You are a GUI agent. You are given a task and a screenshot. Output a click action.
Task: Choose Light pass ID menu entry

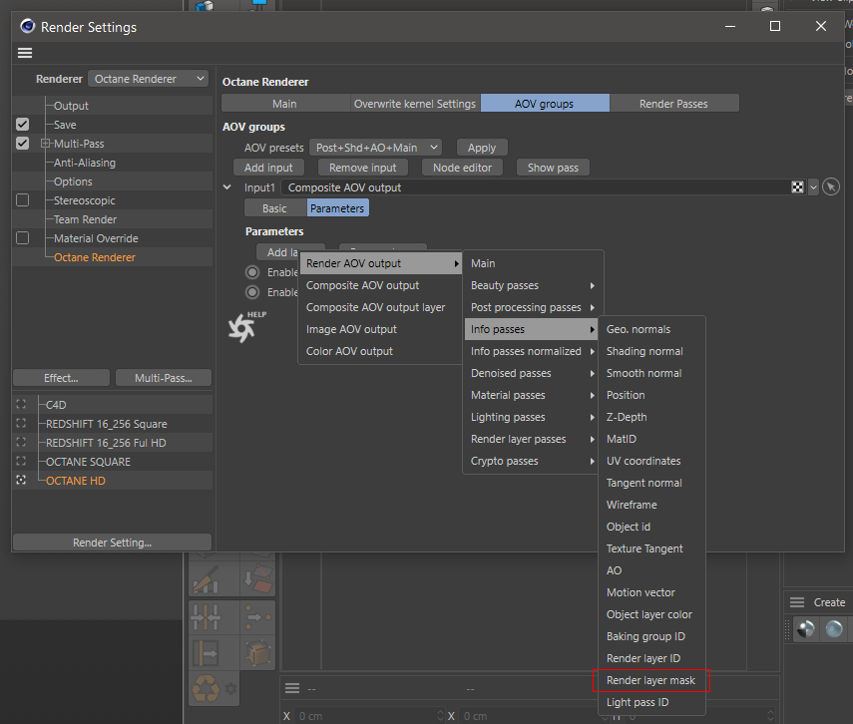651,702
